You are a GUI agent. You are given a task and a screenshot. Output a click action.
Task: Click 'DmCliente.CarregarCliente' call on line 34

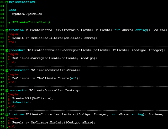[36, 58]
